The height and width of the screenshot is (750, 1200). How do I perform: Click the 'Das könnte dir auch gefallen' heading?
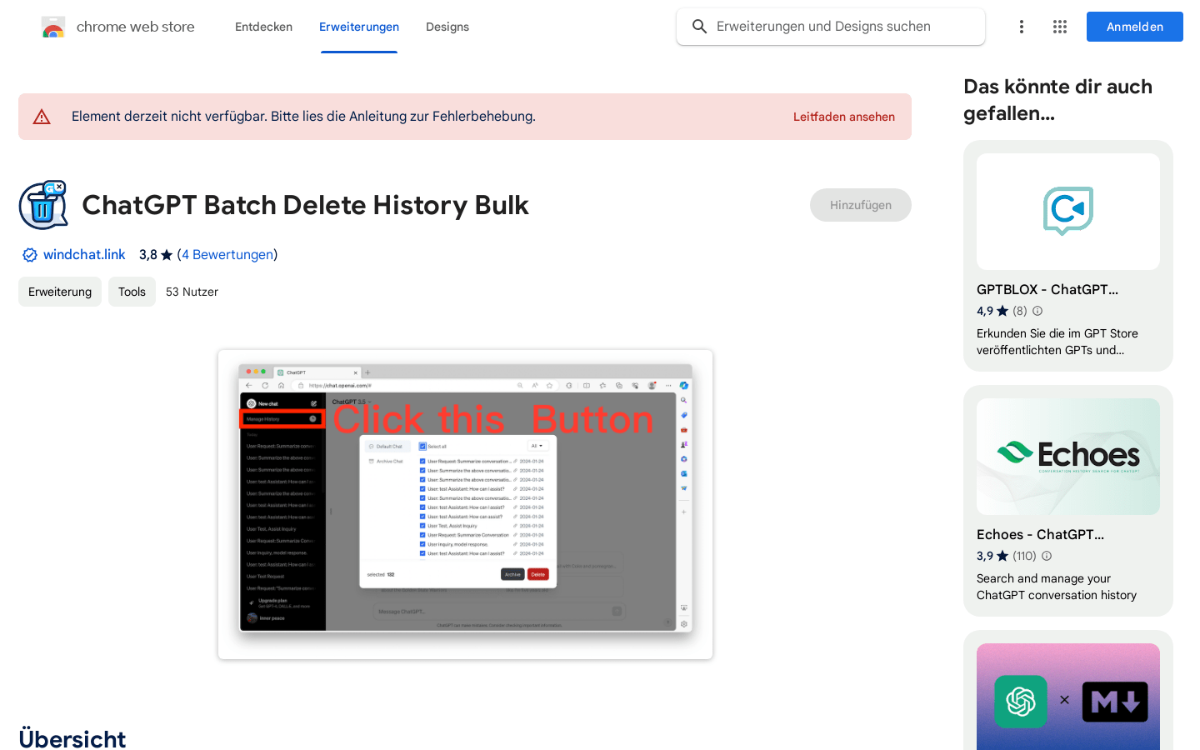[x=1058, y=100]
